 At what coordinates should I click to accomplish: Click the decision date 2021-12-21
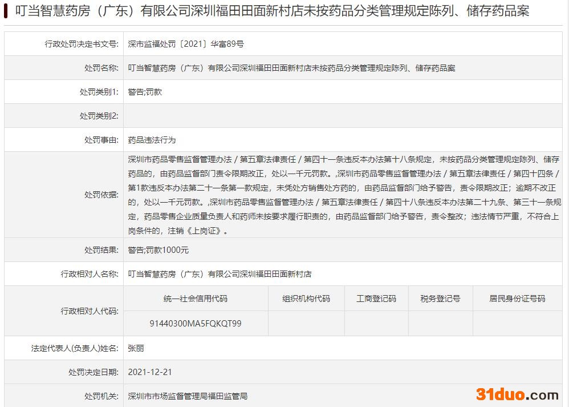pyautogui.click(x=150, y=372)
